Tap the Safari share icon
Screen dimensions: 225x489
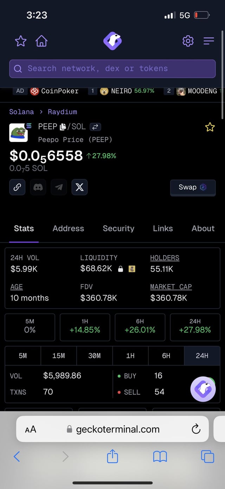112,457
